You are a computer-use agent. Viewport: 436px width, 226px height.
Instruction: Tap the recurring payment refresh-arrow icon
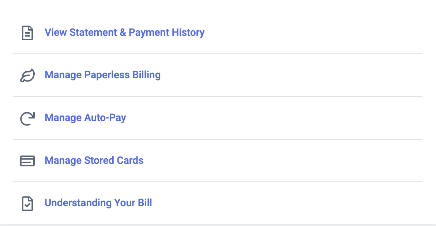click(x=27, y=118)
